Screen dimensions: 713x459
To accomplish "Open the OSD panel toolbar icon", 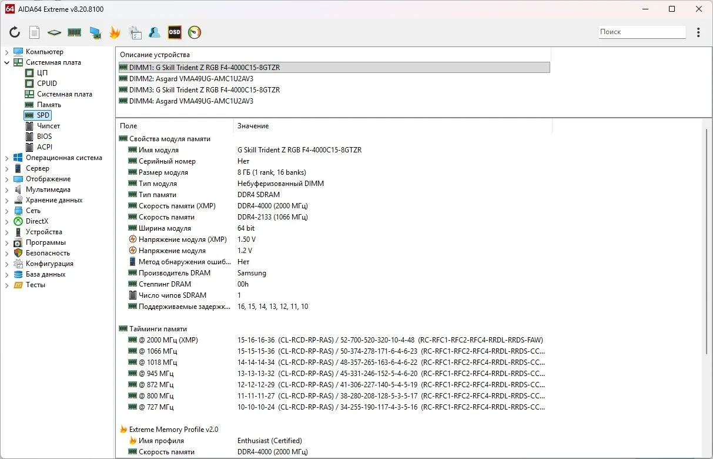I will click(175, 32).
